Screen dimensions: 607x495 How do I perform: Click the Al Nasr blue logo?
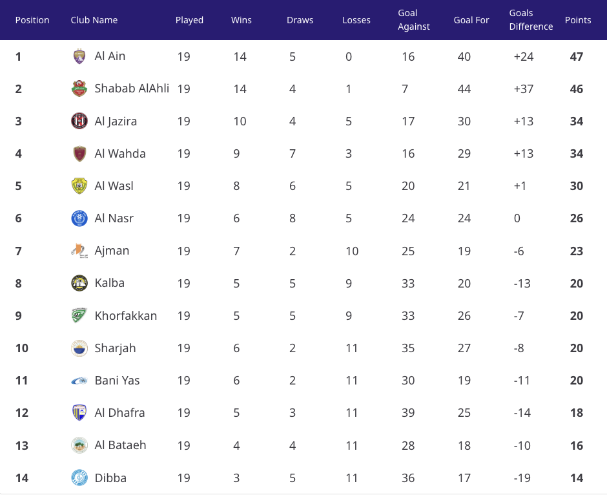point(79,218)
